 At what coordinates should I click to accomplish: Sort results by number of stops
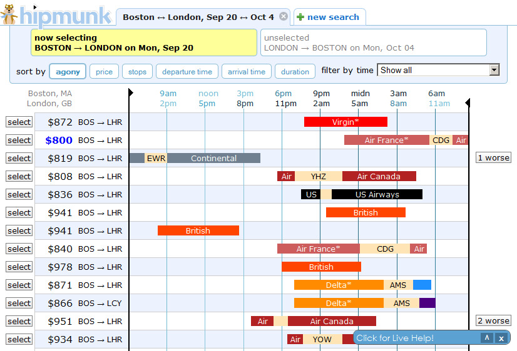tap(137, 72)
